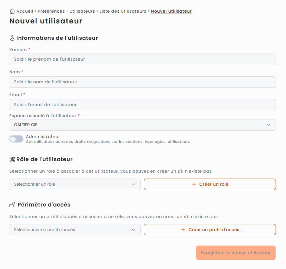Viewport: 286px width, 269px height.
Task: Click the plus icon on Créer un rôle
Action: point(194,184)
